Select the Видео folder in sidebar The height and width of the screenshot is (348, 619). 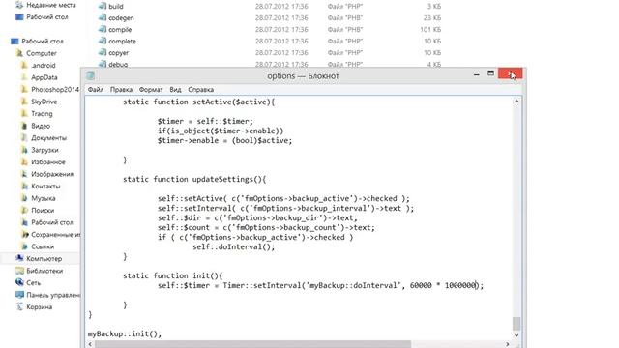41,126
